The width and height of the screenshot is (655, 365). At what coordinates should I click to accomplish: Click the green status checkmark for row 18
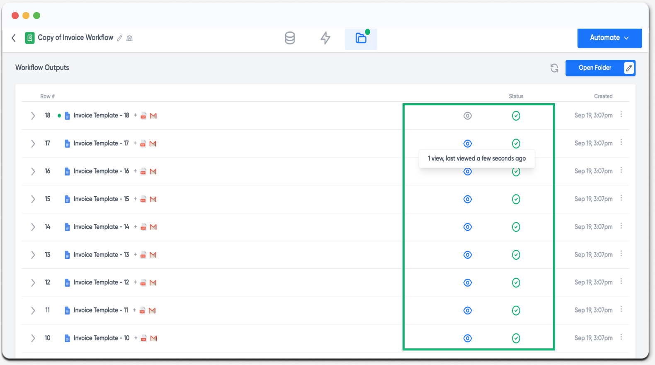click(x=516, y=116)
